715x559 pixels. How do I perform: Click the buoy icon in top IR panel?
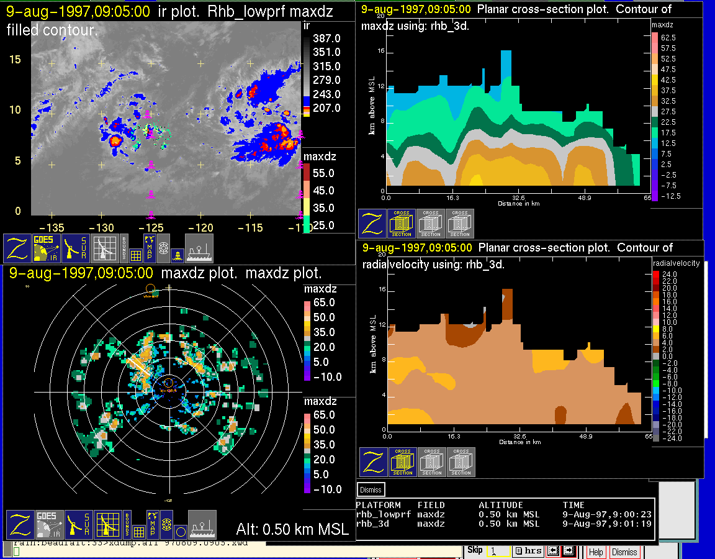click(177, 255)
